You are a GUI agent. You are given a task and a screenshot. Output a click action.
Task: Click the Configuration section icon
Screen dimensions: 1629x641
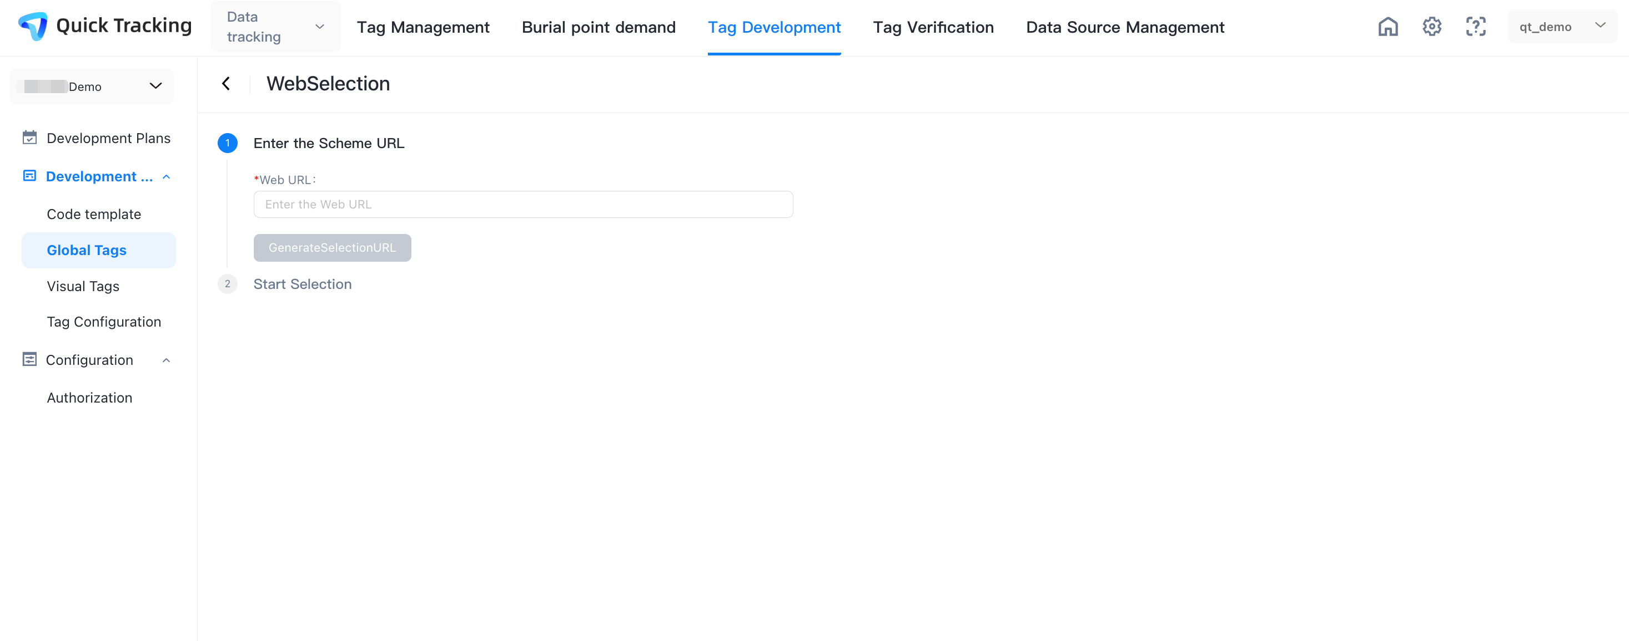(x=29, y=359)
